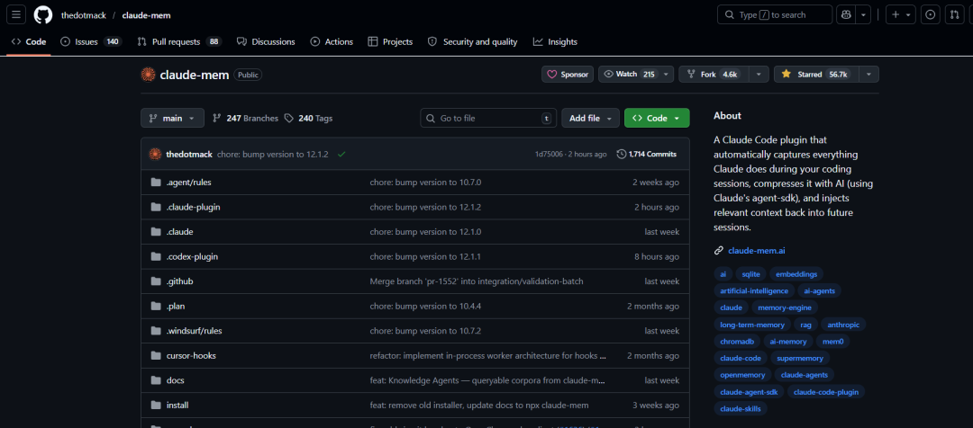The width and height of the screenshot is (973, 428).
Task: Expand the Add file dropdown
Action: 590,119
